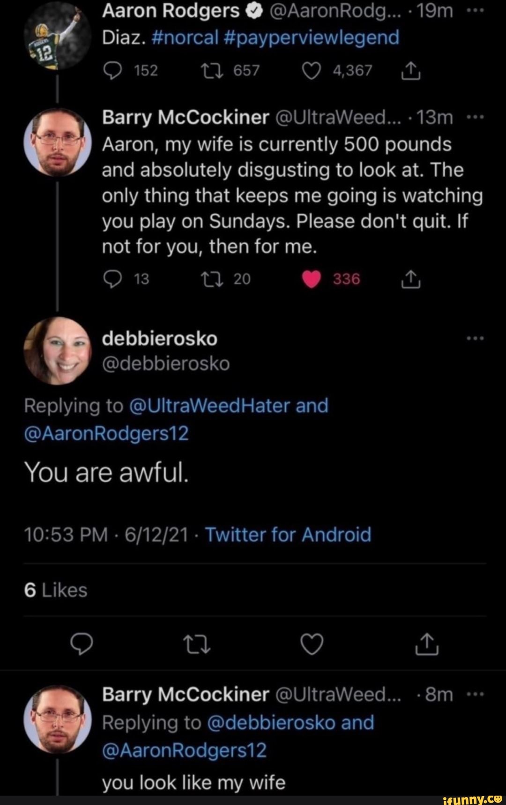506x805 pixels.
Task: Reply to debbierosko's 'You are awful' tweet
Action: [x=81, y=644]
